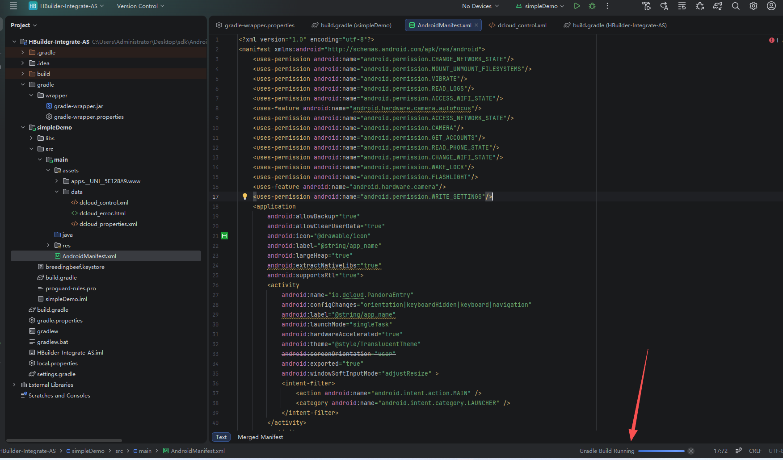This screenshot has height=460, width=783.
Task: Open the Project view dropdown
Action: (24, 25)
